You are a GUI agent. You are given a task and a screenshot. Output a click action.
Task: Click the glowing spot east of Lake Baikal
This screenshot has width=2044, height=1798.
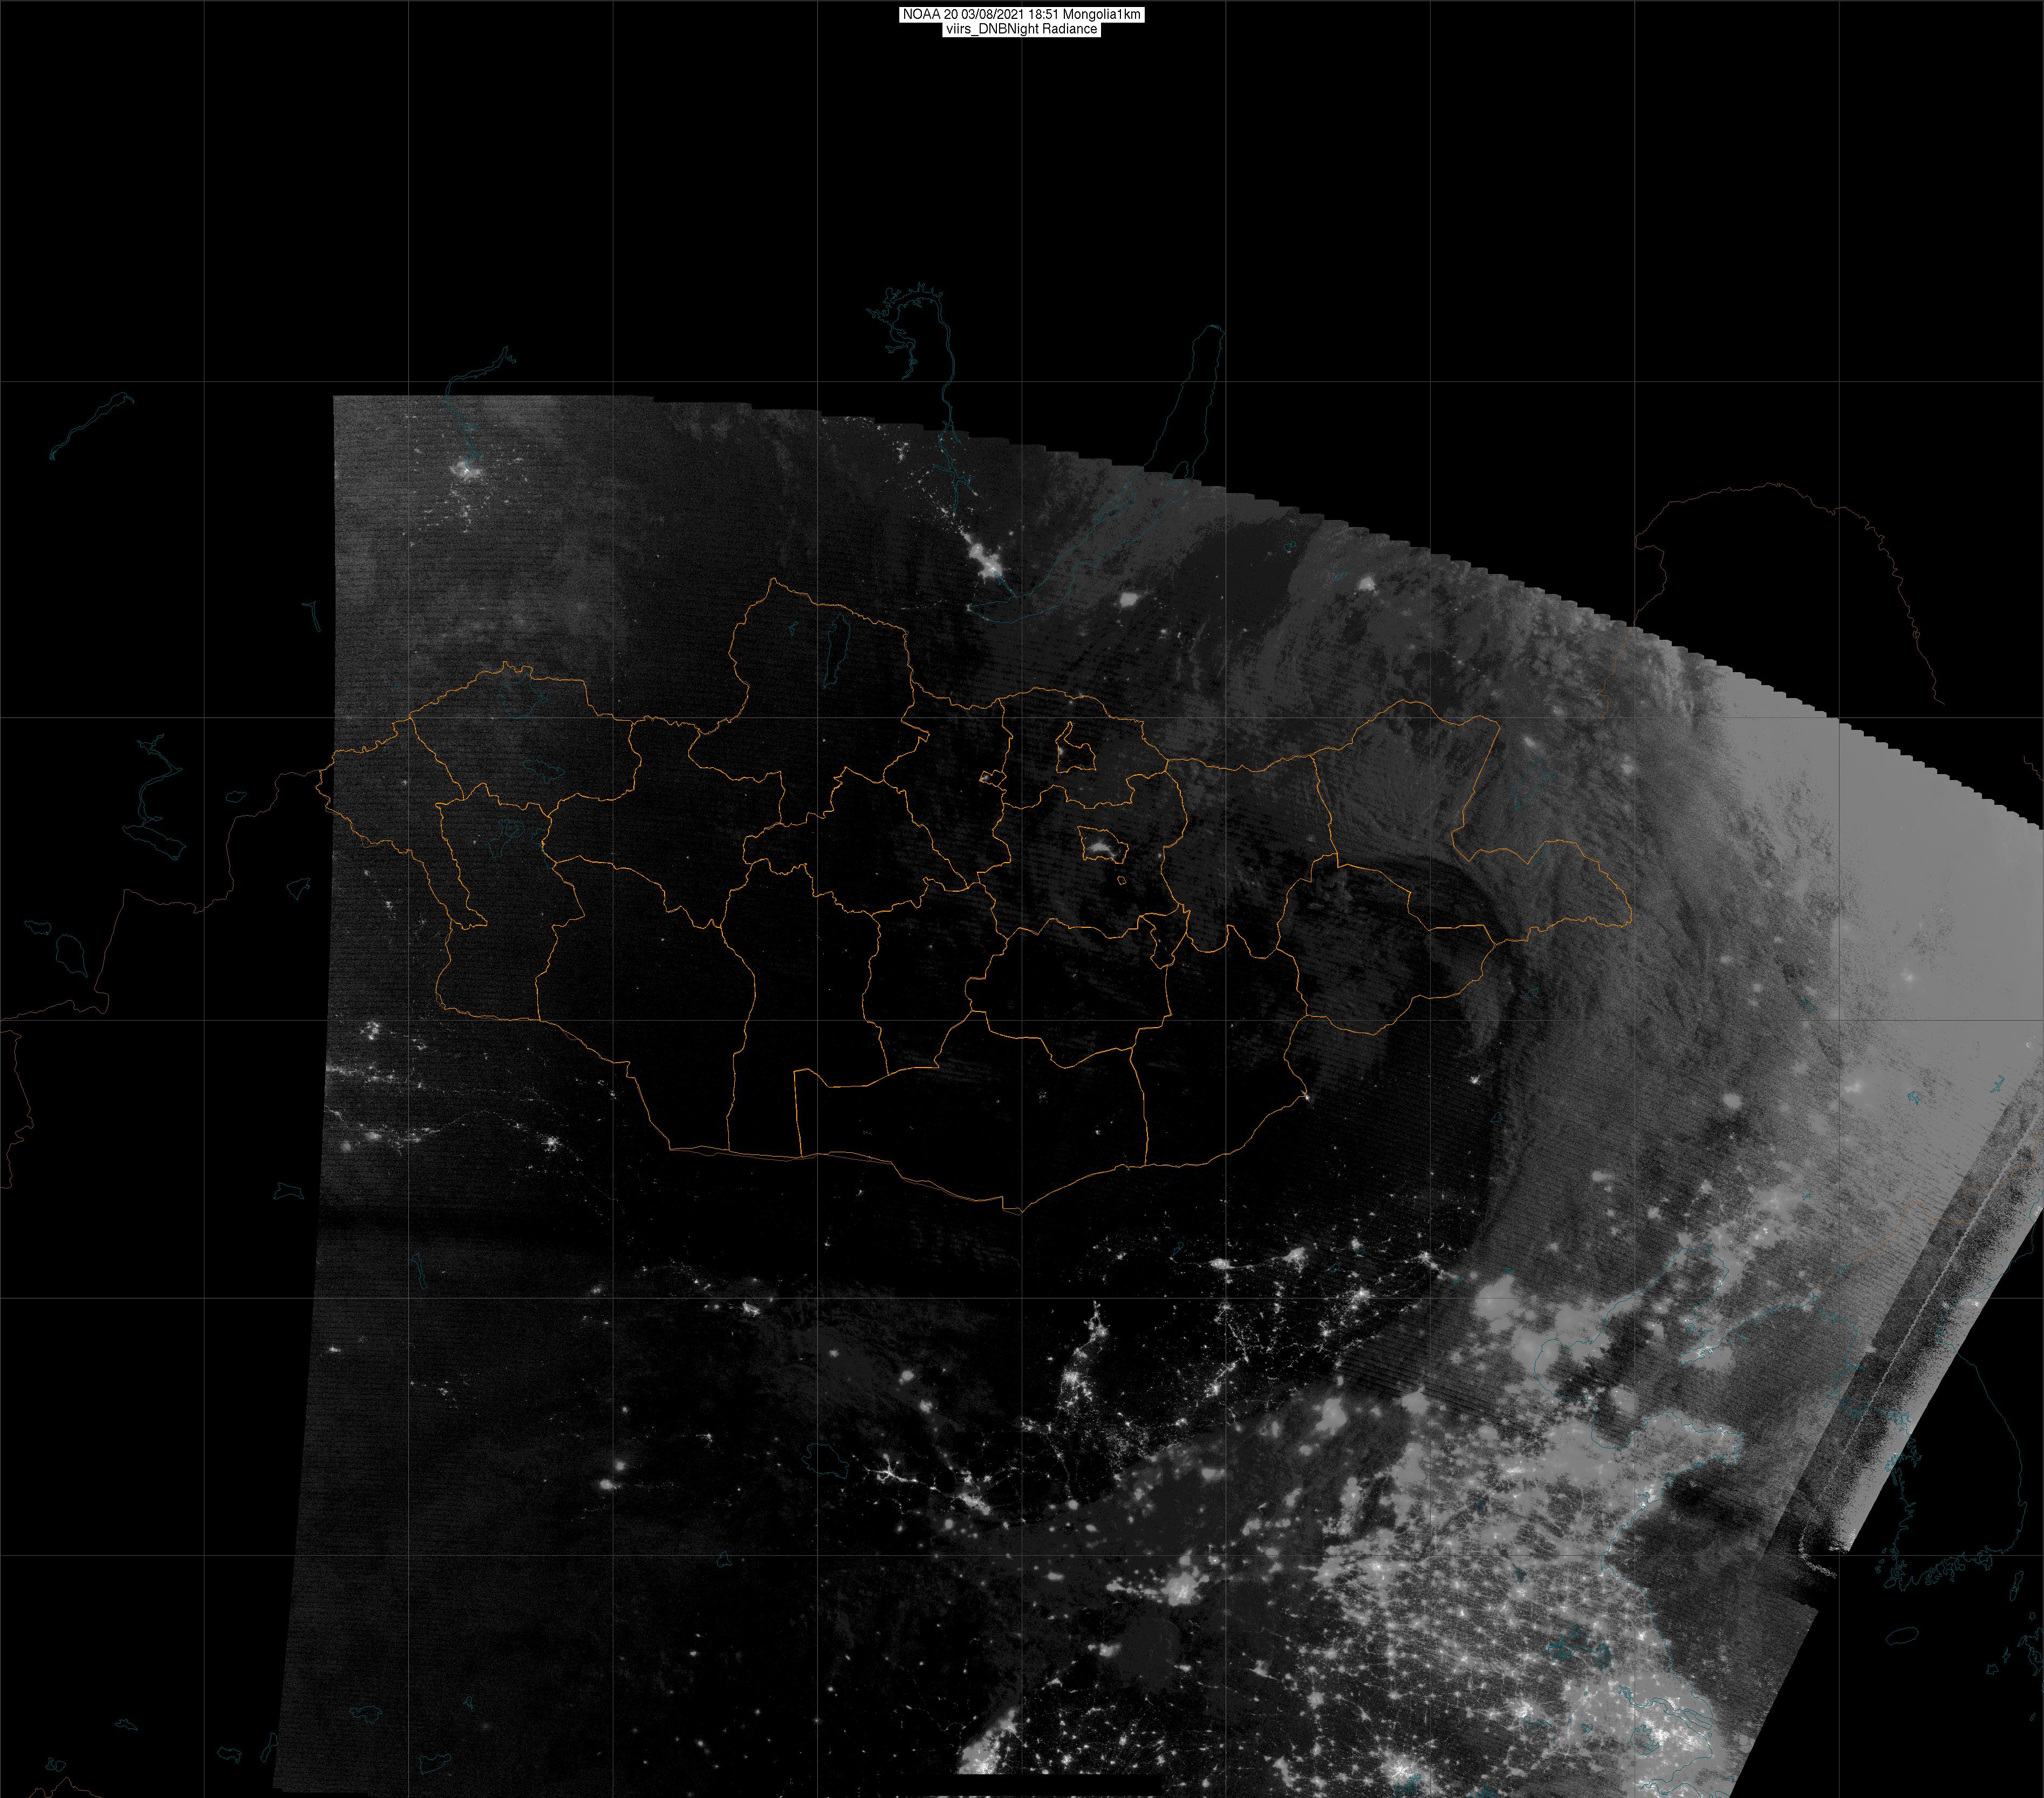[x=1130, y=600]
